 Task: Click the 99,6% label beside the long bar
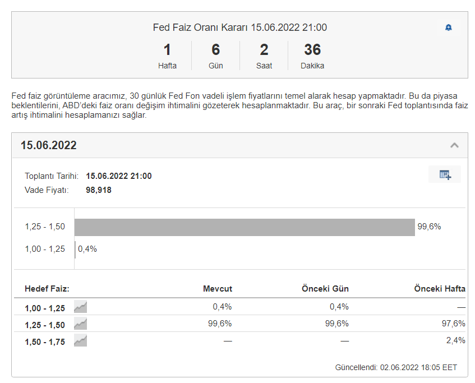[429, 227]
